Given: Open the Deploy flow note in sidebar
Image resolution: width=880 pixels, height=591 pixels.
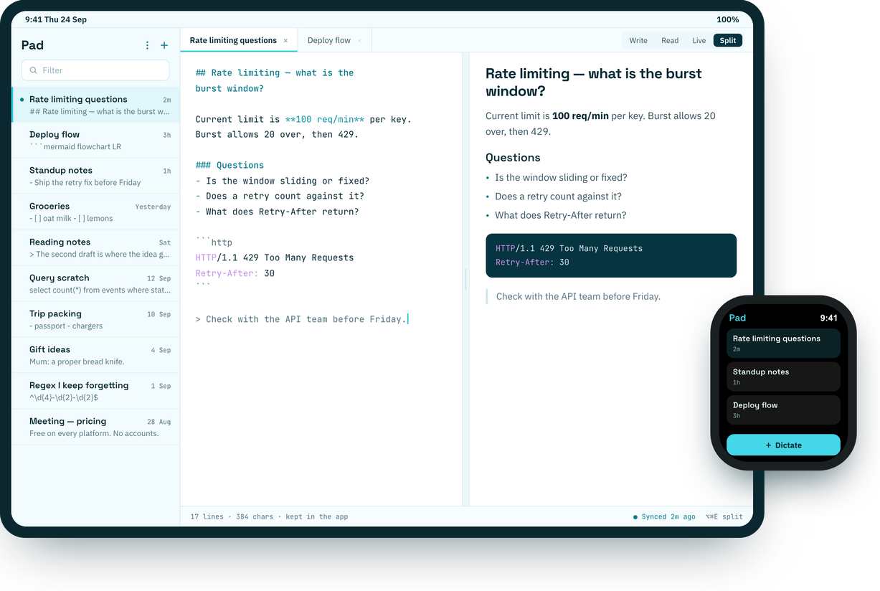Looking at the screenshot, I should pyautogui.click(x=96, y=140).
